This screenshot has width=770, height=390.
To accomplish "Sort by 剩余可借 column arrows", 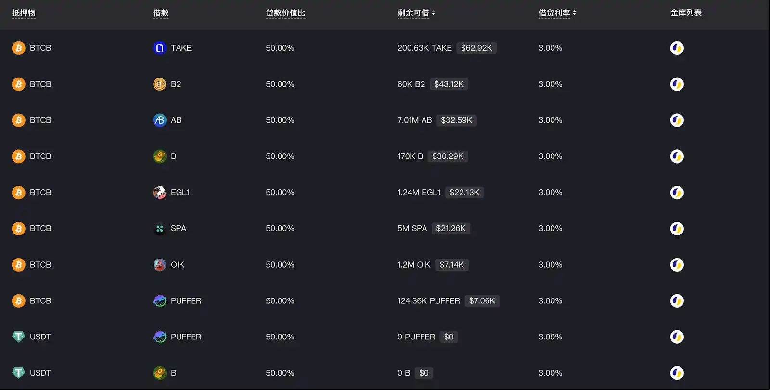I will click(433, 13).
